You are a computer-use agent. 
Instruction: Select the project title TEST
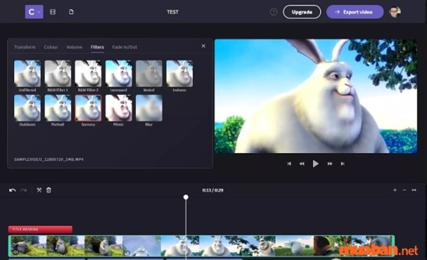(172, 12)
